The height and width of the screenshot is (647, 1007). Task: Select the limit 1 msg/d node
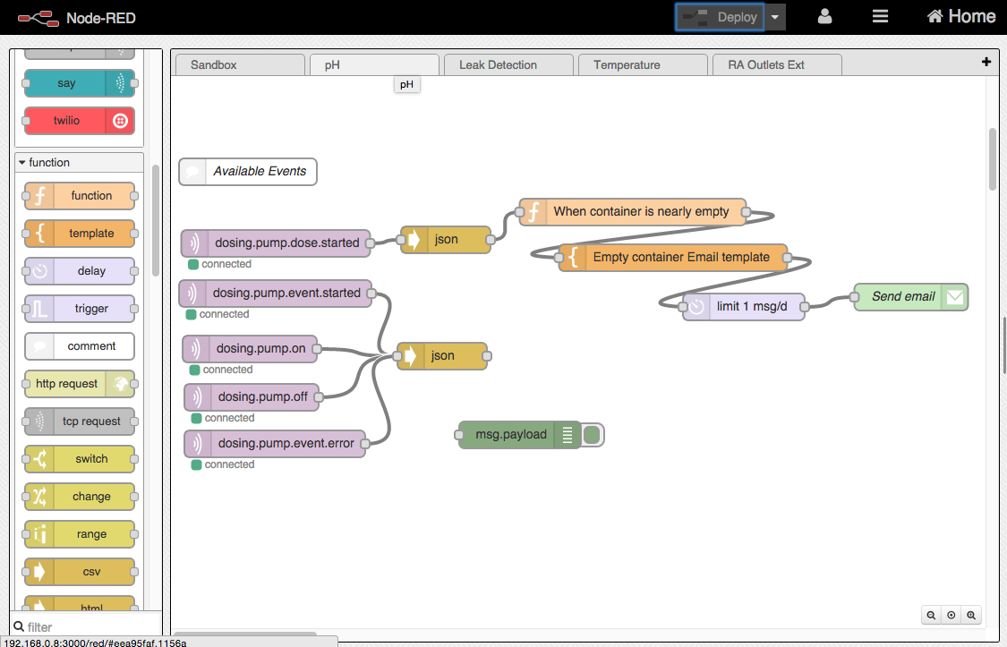(744, 307)
